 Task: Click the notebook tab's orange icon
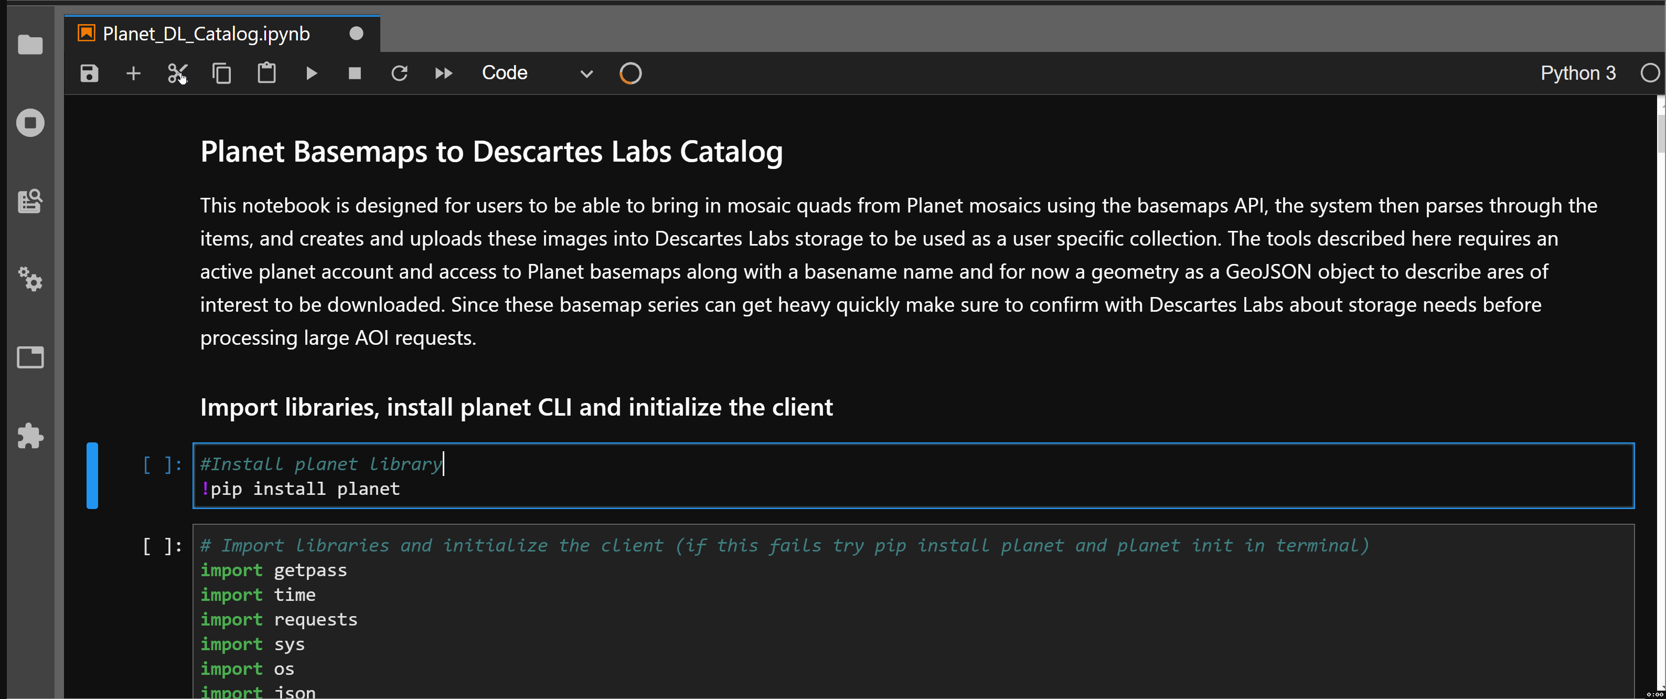click(x=87, y=33)
